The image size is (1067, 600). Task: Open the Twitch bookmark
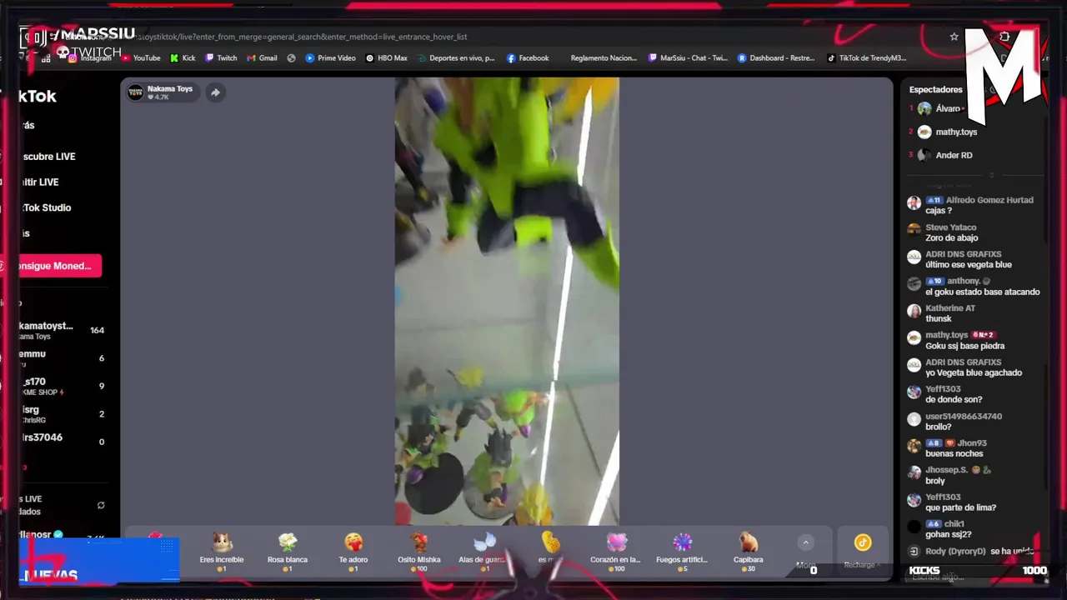pos(222,58)
